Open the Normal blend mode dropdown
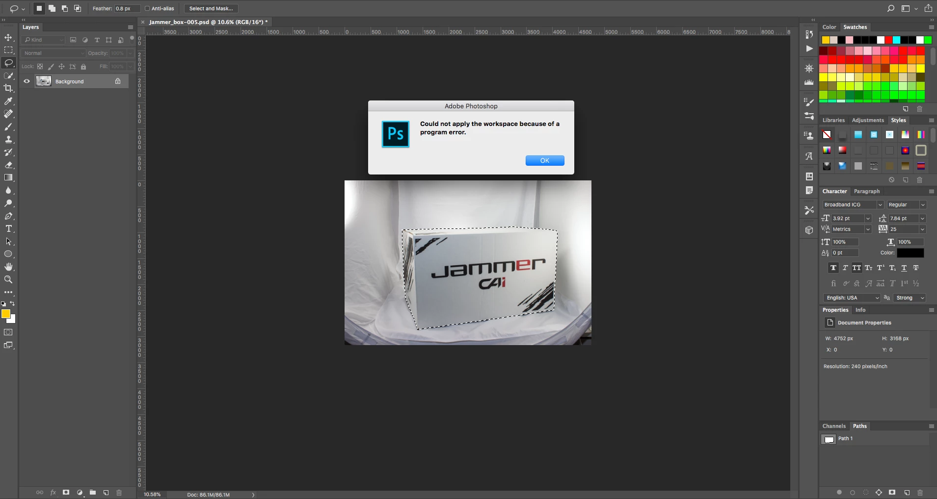Image resolution: width=937 pixels, height=499 pixels. [x=54, y=53]
